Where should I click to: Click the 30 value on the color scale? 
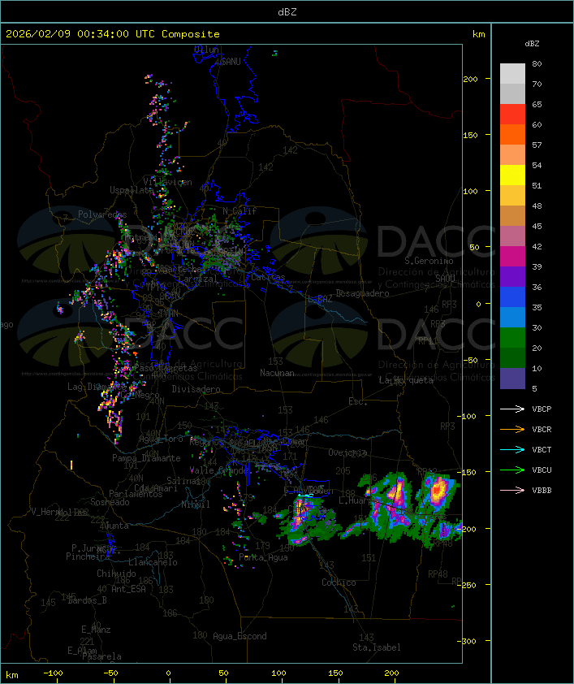pos(537,327)
